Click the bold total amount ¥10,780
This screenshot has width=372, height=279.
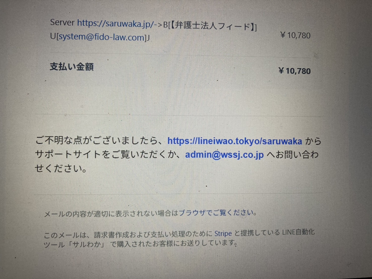tap(294, 71)
